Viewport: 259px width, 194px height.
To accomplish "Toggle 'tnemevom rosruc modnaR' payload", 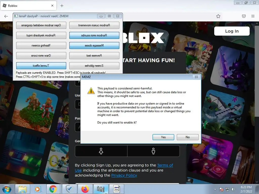I will [x=94, y=25].
